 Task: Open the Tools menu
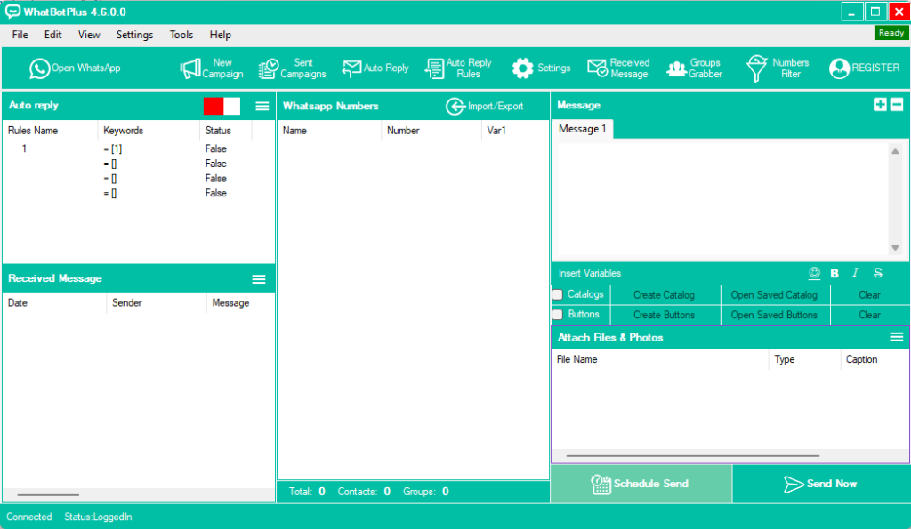181,35
